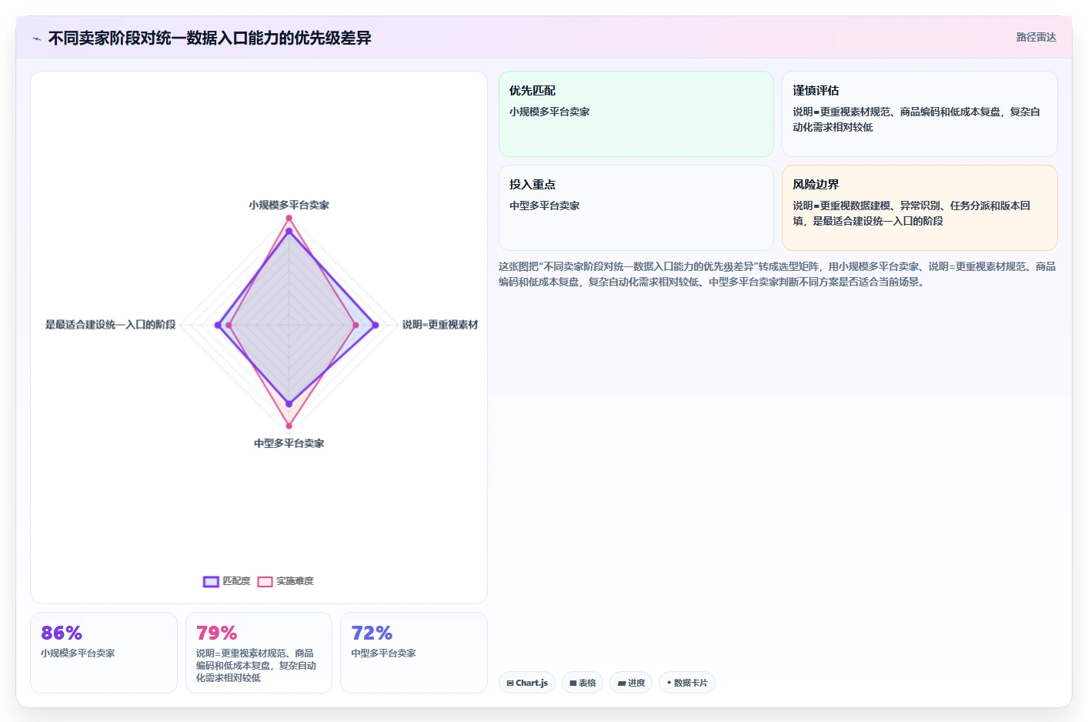The image size is (1088, 722).
Task: Click the summary paragraph starting 这张图把
Action: [x=777, y=274]
